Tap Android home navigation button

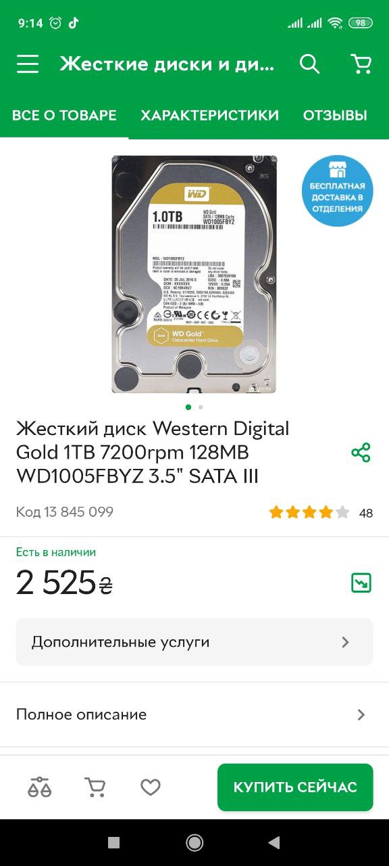[x=194, y=842]
